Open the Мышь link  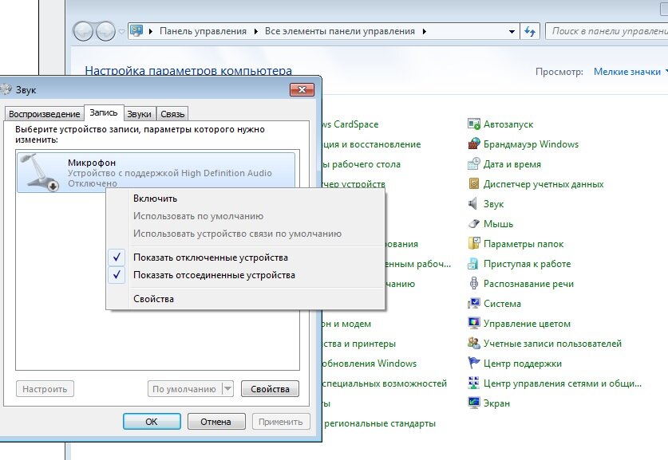pyautogui.click(x=498, y=224)
